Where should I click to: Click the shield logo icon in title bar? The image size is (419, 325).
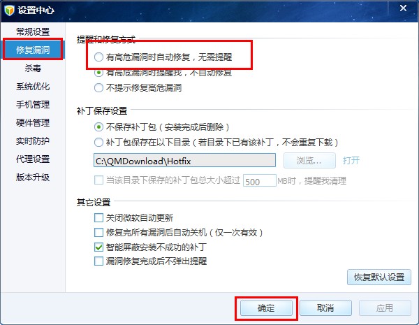click(9, 10)
